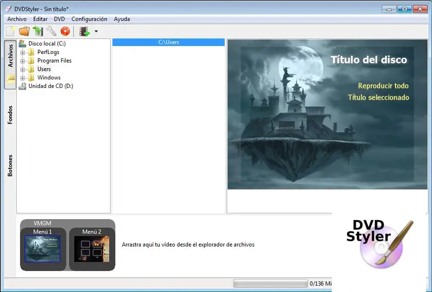The image size is (432, 292).
Task: Click the New project toolbar icon
Action: point(10,31)
